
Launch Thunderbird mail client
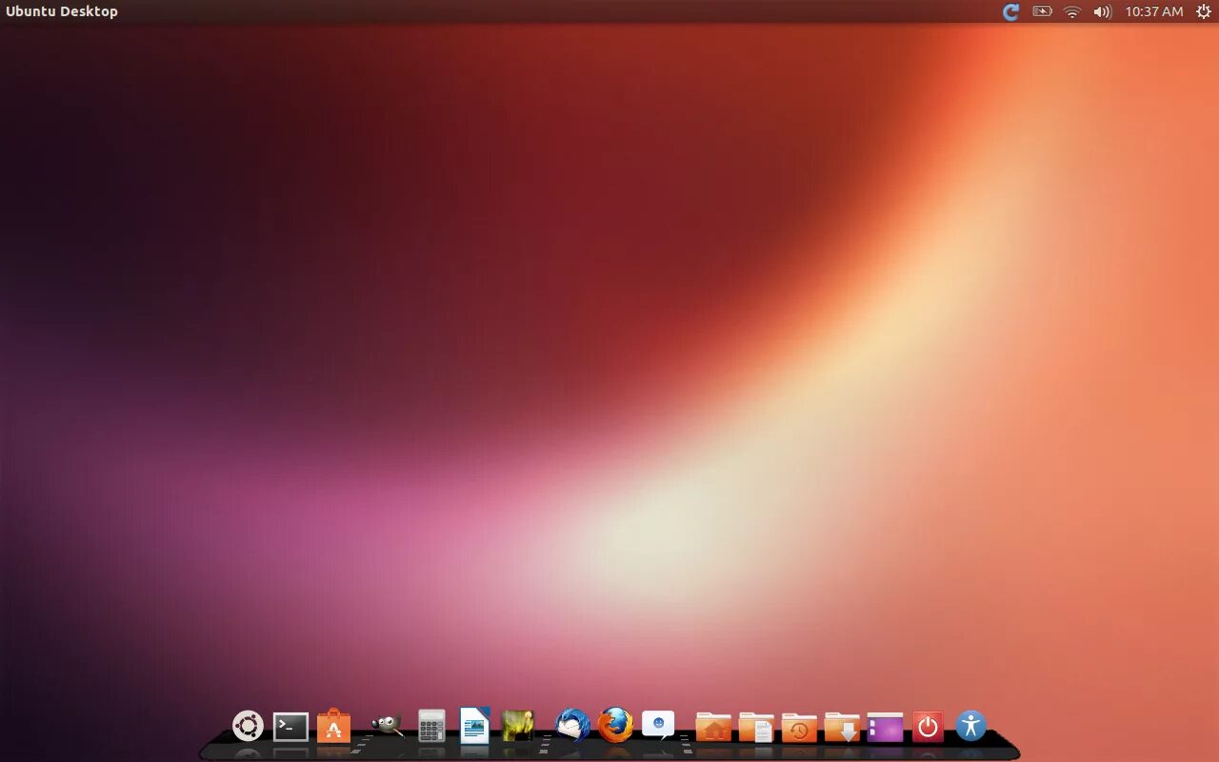pos(572,726)
